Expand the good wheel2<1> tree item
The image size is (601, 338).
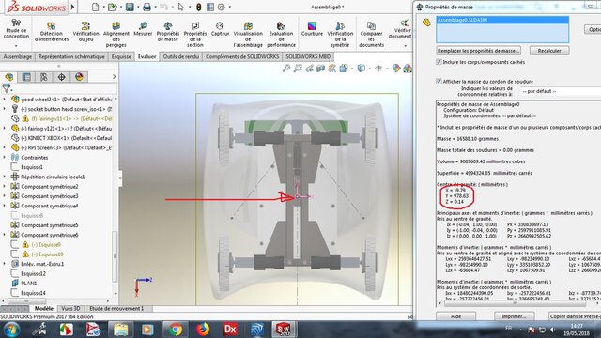tap(5, 99)
